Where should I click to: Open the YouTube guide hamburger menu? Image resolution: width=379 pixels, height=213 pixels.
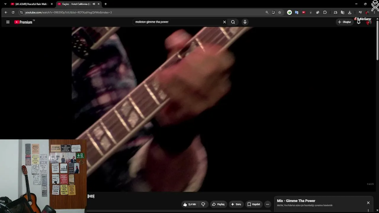tap(8, 22)
